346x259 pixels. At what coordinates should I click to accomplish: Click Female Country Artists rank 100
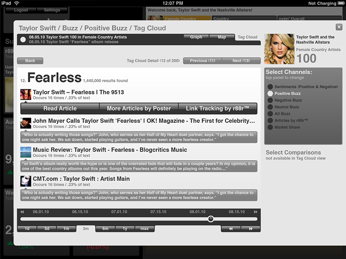pos(306,58)
